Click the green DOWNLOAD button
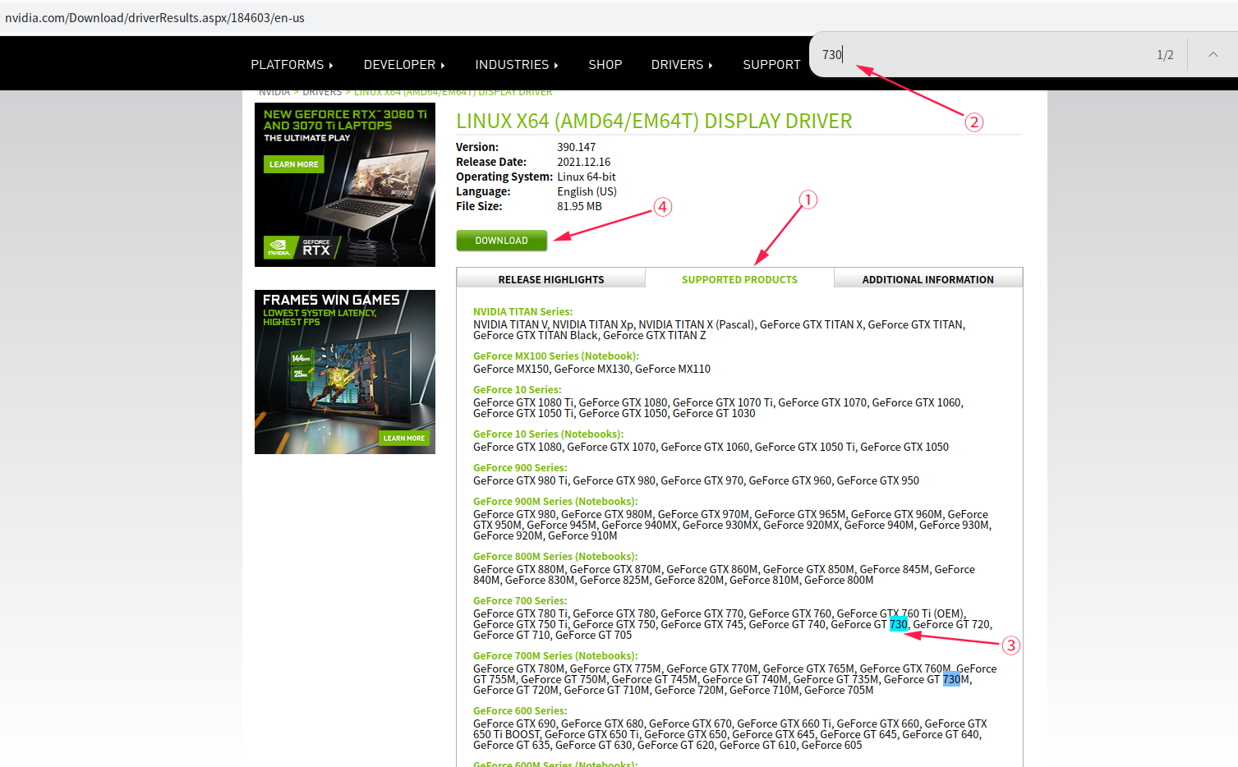The width and height of the screenshot is (1238, 767). point(502,241)
